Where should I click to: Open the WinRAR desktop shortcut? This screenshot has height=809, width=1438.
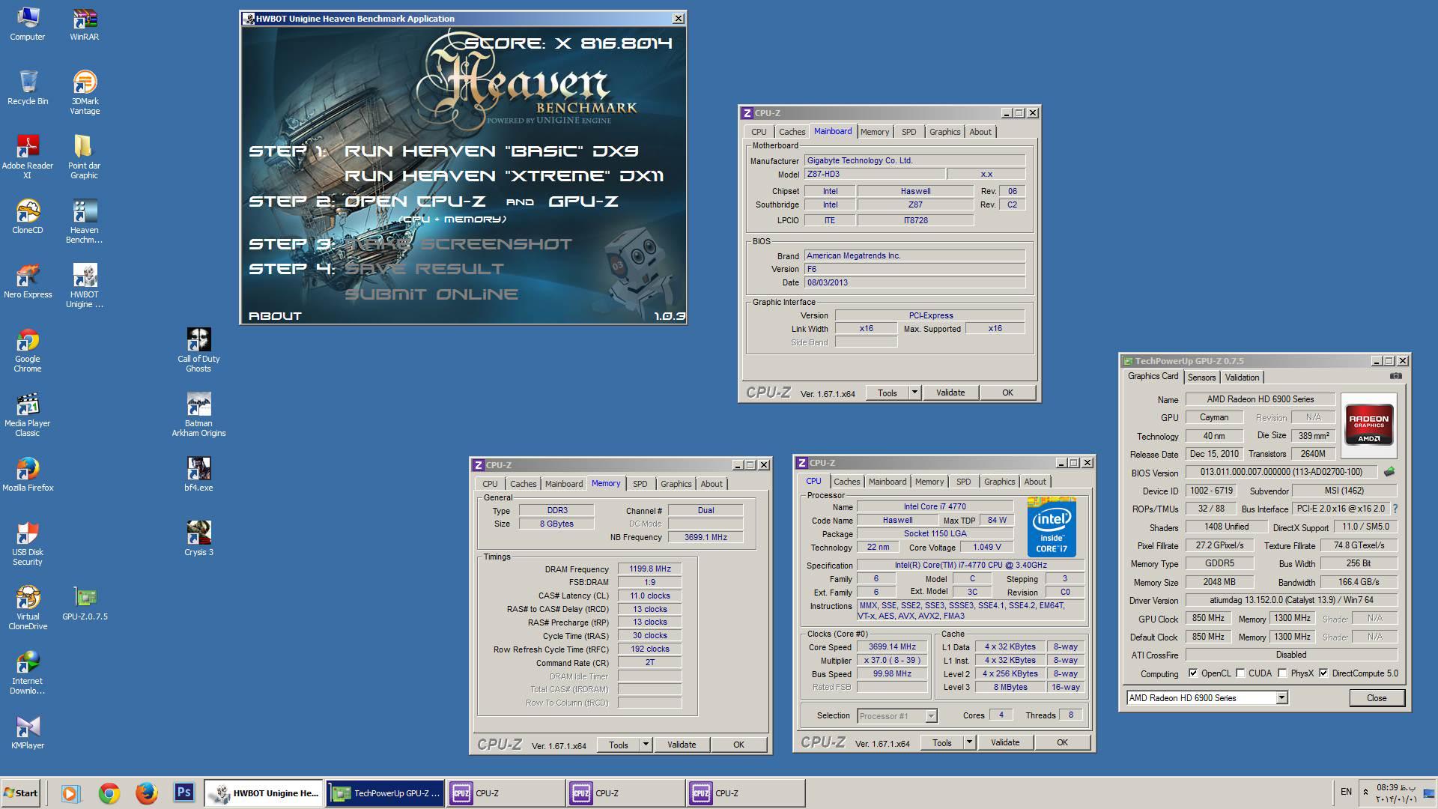[85, 23]
